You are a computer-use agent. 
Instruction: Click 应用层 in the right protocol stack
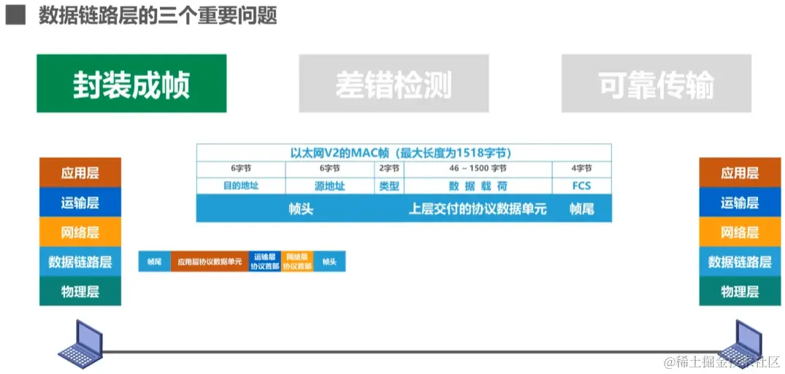(740, 172)
